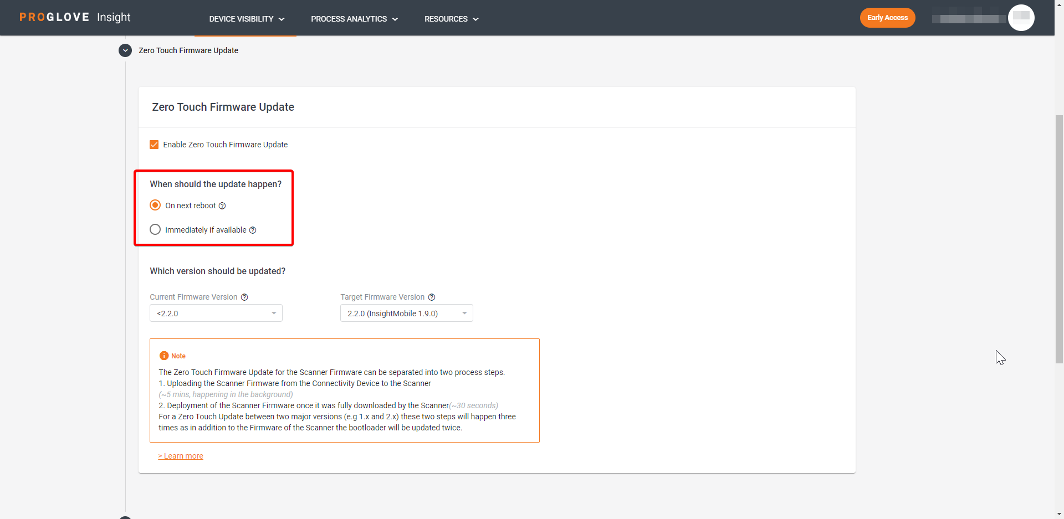Image resolution: width=1064 pixels, height=519 pixels.
Task: Show help for Target Firmware Version
Action: click(x=432, y=297)
